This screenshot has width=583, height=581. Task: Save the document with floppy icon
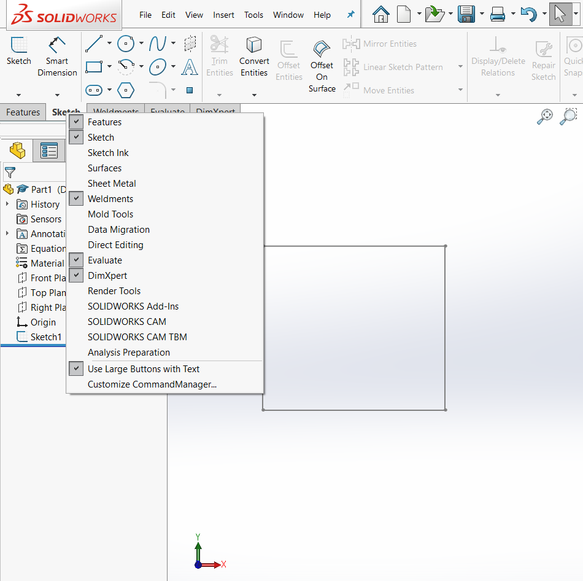point(466,14)
